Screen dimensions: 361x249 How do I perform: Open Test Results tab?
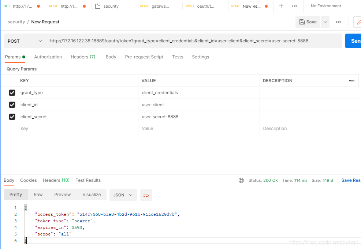click(88, 180)
